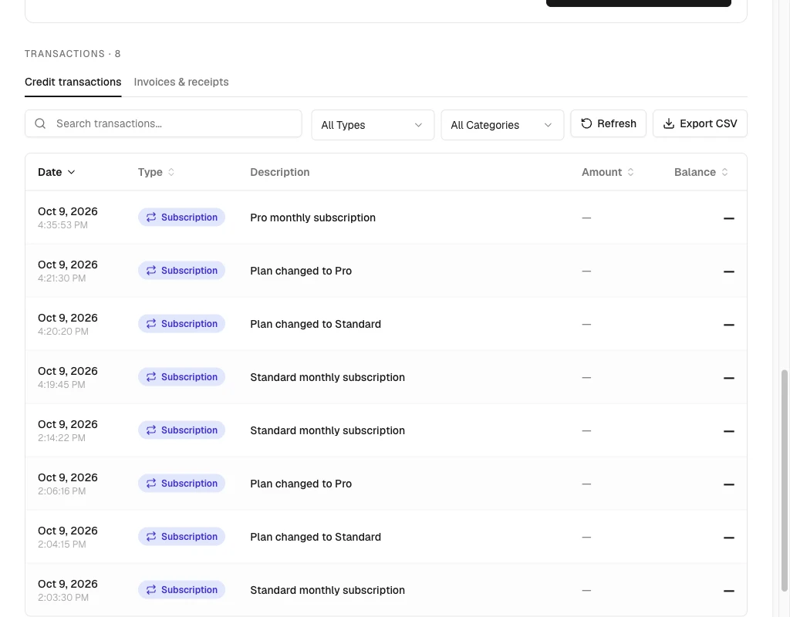Click the search magnifier icon

(40, 123)
